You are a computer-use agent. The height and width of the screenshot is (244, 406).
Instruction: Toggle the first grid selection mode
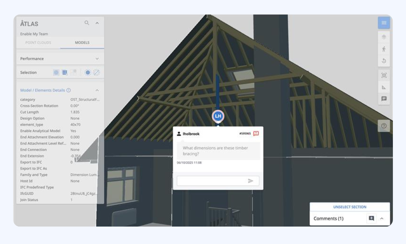pos(56,73)
